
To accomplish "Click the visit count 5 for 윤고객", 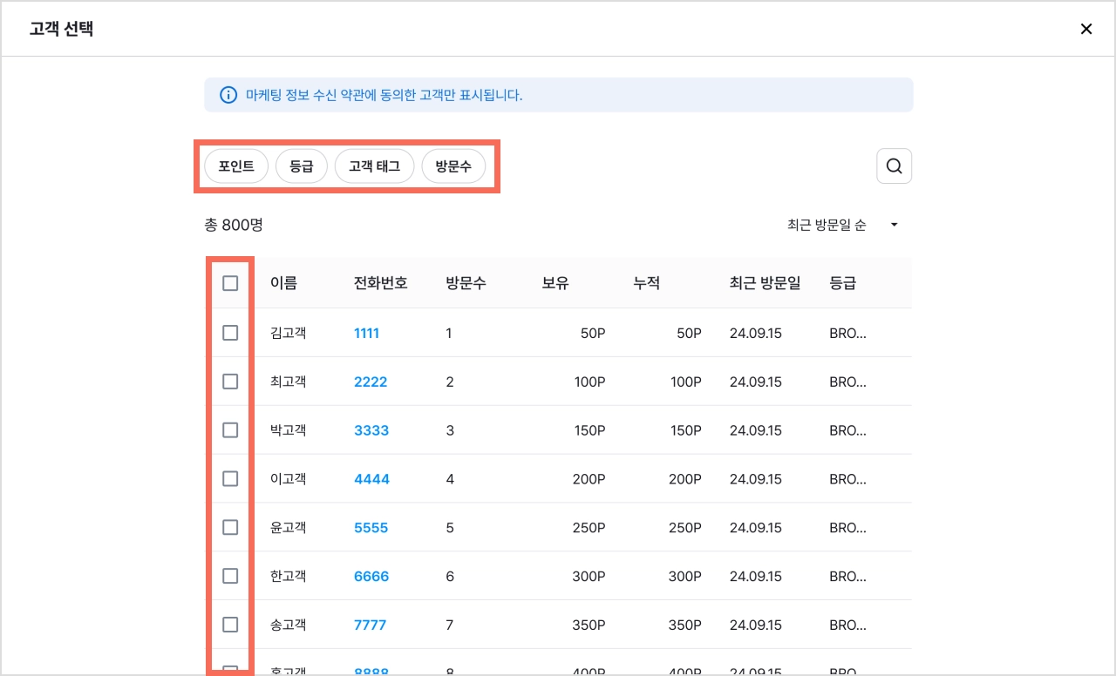I will tap(450, 528).
